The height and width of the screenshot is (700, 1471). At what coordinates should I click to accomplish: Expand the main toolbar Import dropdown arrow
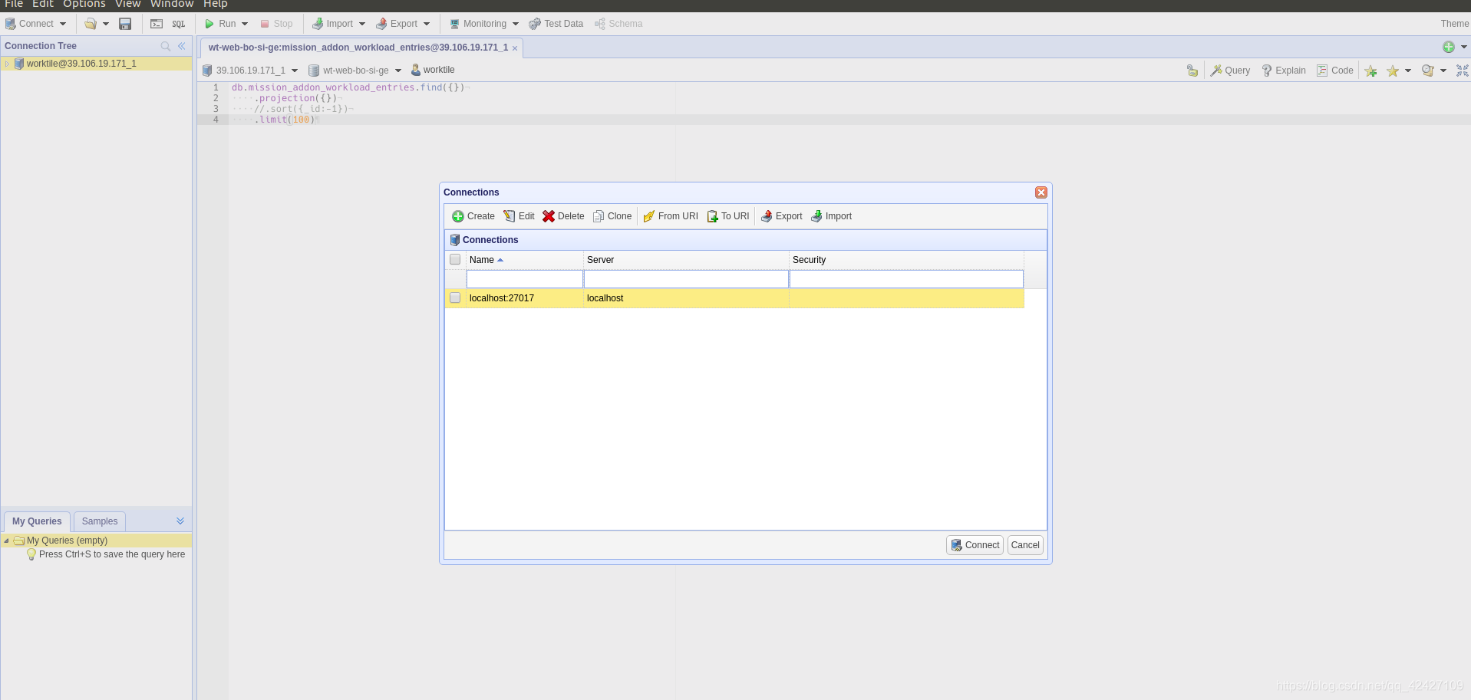[x=362, y=24]
